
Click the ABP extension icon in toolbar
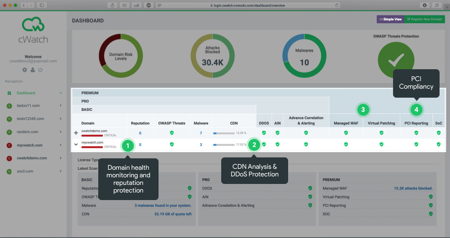pyautogui.click(x=149, y=5)
